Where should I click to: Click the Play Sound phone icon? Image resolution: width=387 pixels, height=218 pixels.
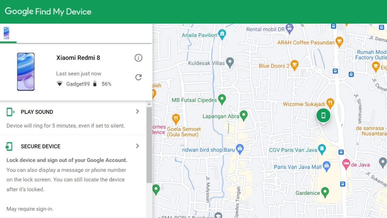[10, 112]
